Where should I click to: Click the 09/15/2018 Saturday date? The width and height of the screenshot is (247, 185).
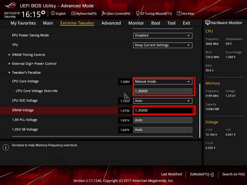[x=12, y=15]
